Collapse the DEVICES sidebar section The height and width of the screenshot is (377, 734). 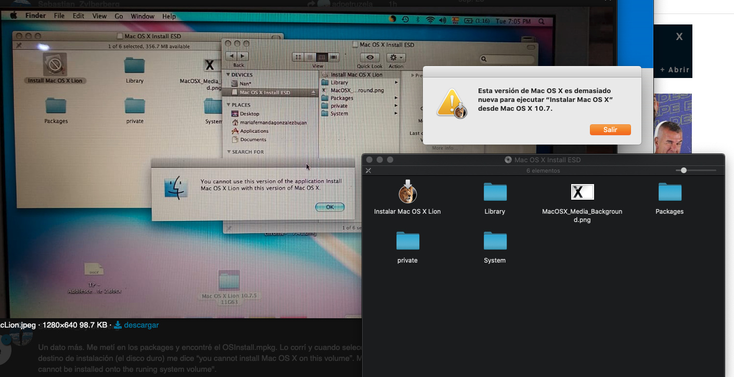[228, 75]
